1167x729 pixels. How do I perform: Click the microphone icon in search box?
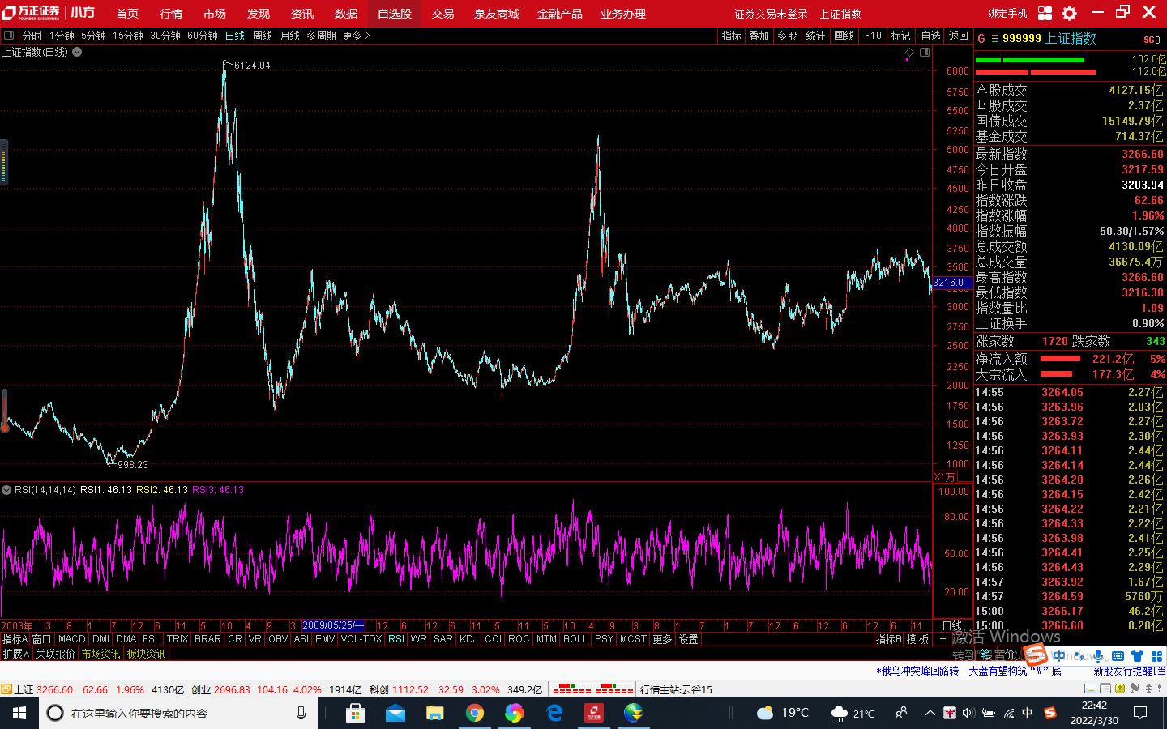pos(301,713)
